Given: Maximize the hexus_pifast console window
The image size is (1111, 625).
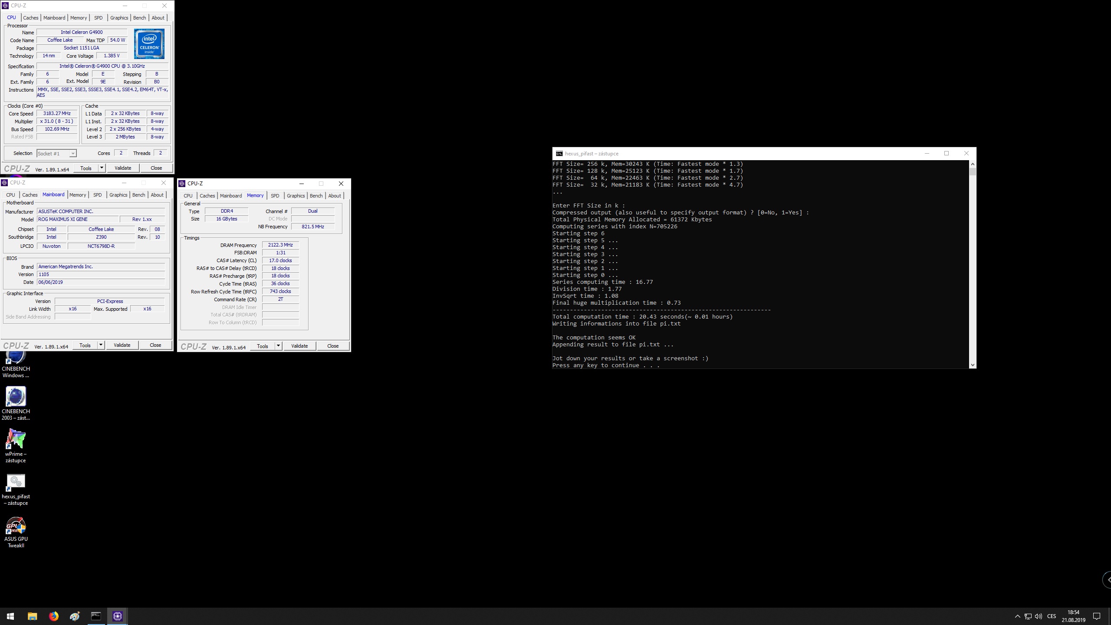Looking at the screenshot, I should tap(947, 153).
